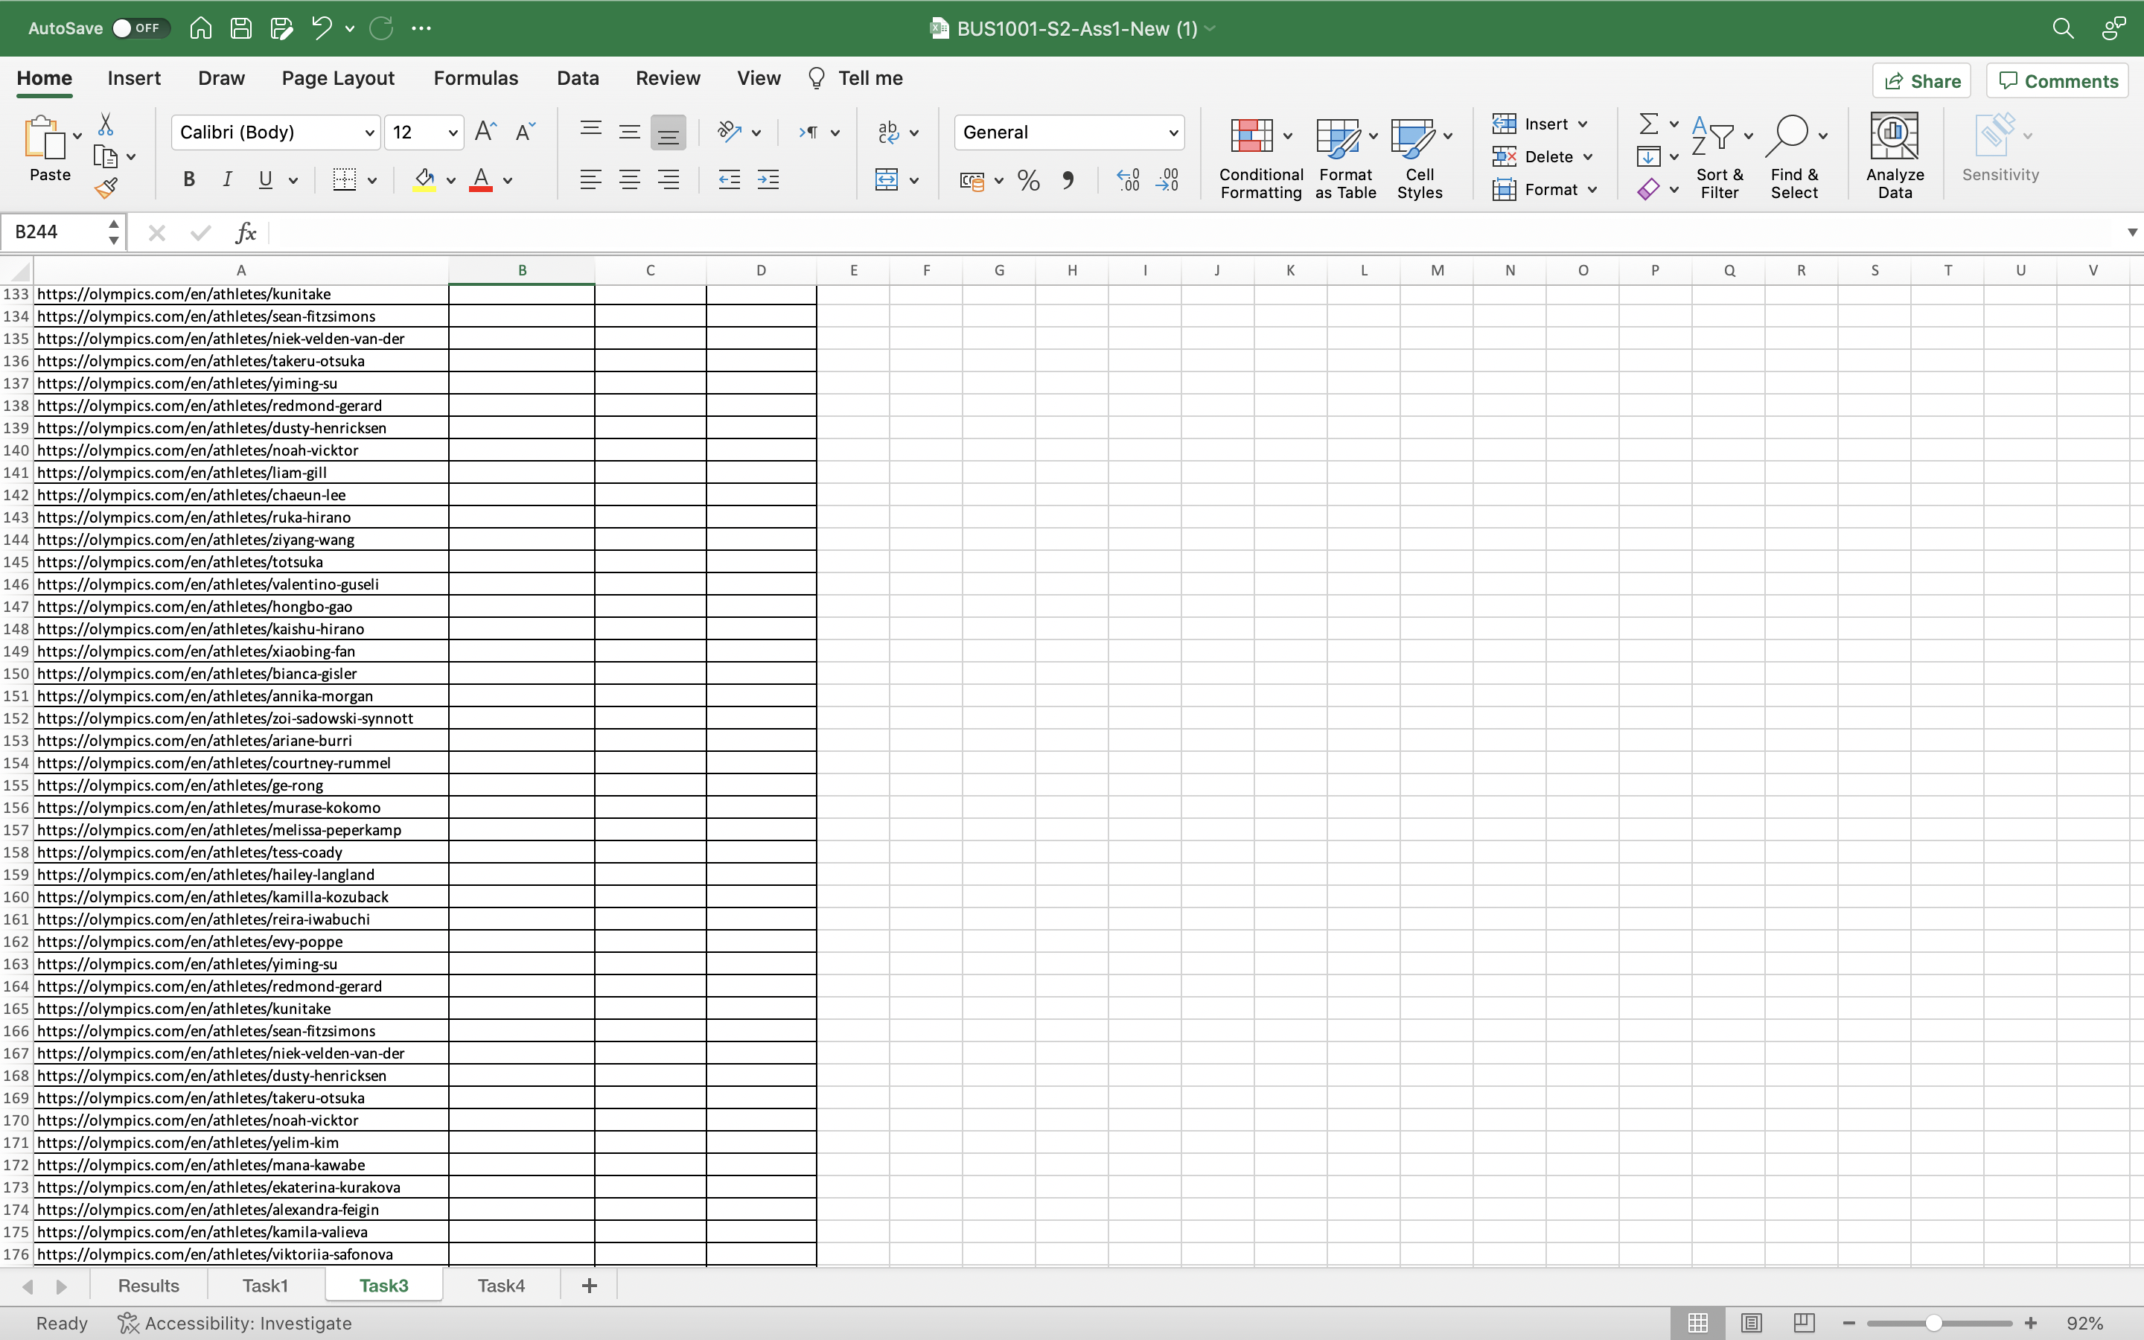The image size is (2144, 1340).
Task: Click the insert function fx icon
Action: coord(246,233)
